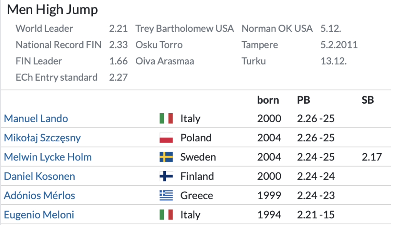Click FIN Leader Oiva Arasmaa
Image resolution: width=394 pixels, height=225 pixels.
click(x=165, y=61)
